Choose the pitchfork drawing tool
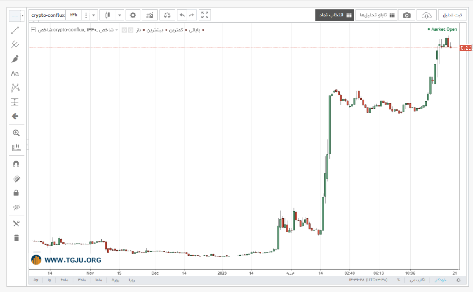The image size is (473, 292). [15, 45]
